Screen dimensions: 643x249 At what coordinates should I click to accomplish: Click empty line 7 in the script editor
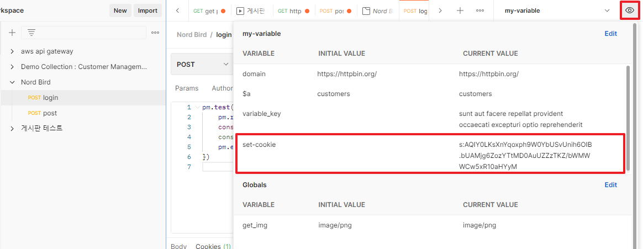[x=217, y=167]
